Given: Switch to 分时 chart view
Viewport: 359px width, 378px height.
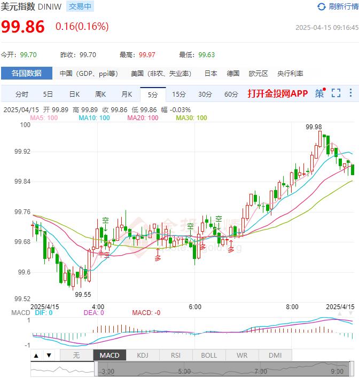Looking at the screenshot, I should pos(22,94).
